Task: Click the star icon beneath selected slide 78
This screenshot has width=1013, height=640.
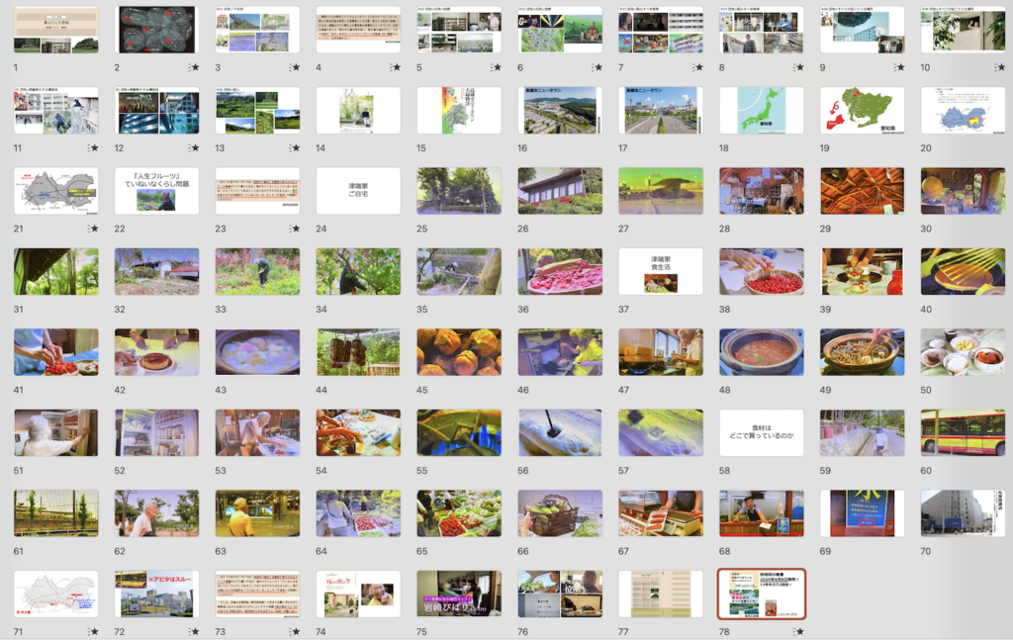Action: (x=799, y=631)
